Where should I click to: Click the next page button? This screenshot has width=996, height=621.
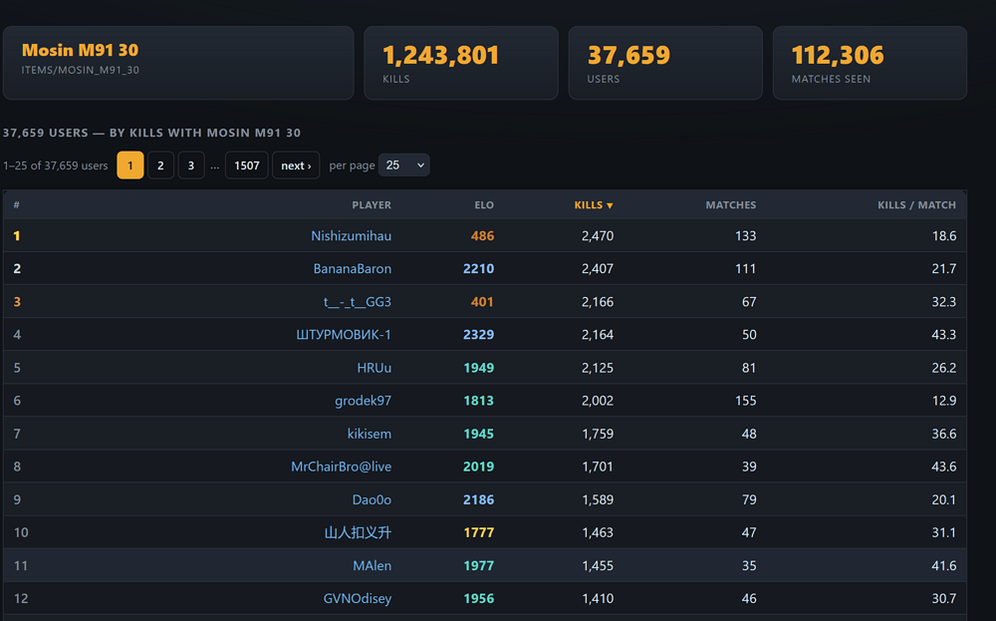296,165
